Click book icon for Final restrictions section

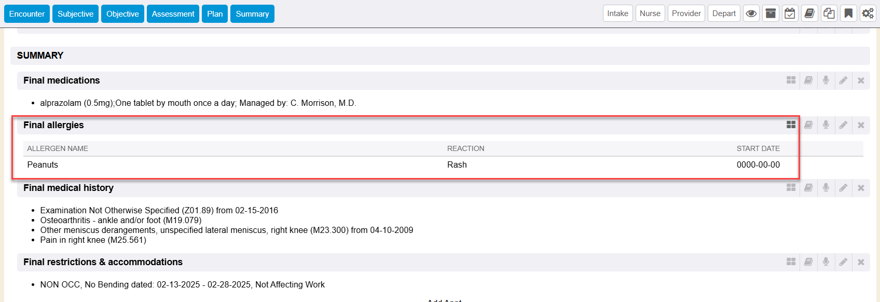coord(808,262)
